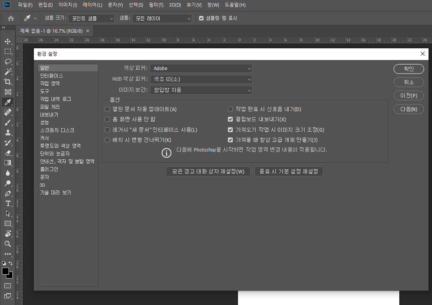
Task: Uncheck 클립보드 내보내기 option
Action: click(230, 119)
